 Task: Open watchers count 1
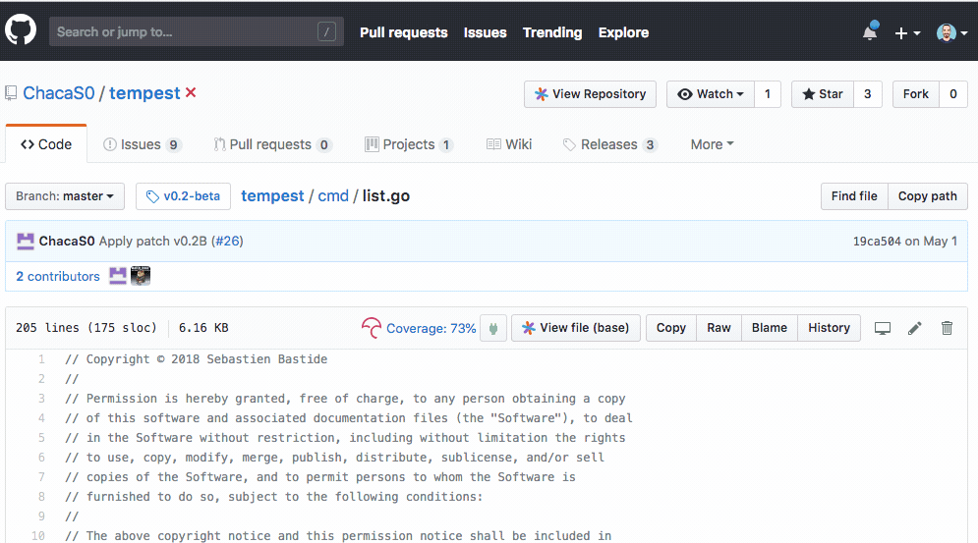(x=768, y=94)
